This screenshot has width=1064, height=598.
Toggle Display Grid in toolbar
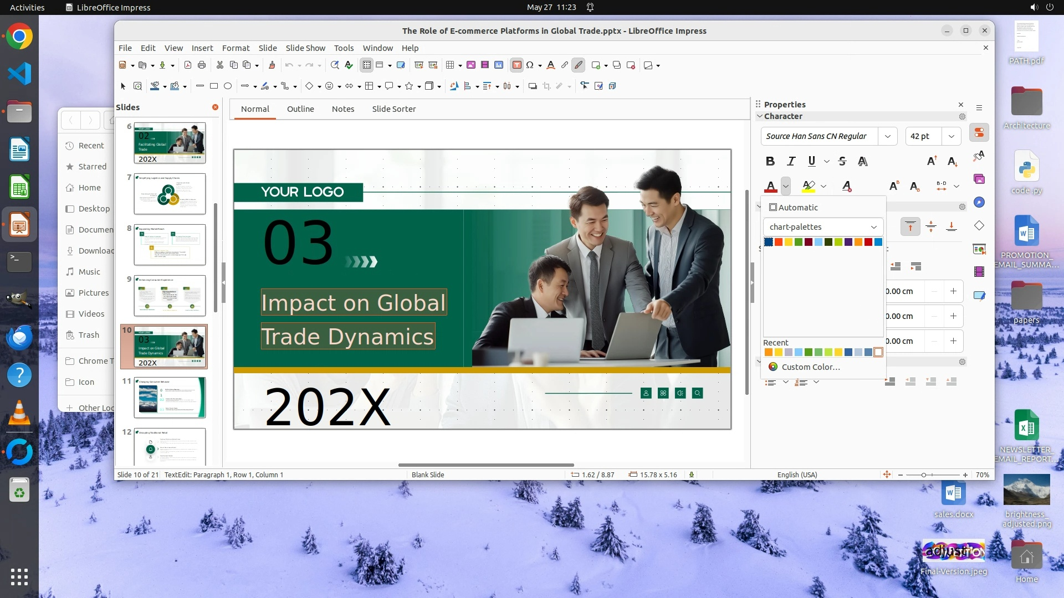pyautogui.click(x=366, y=65)
